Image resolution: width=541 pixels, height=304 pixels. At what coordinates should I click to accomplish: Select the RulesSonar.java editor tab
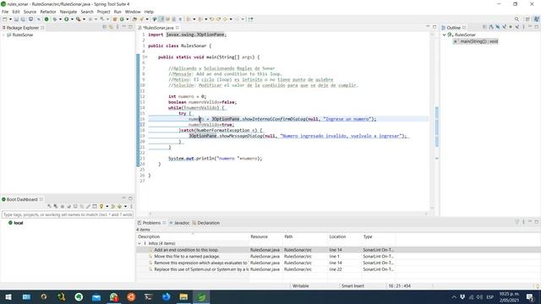click(x=158, y=28)
